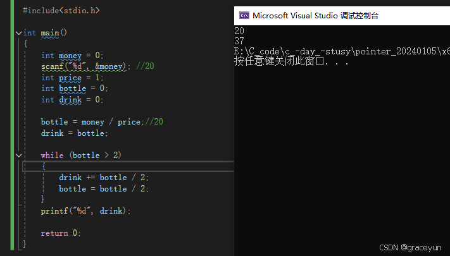Click the #include<stdio.h> line

pyautogui.click(x=61, y=11)
